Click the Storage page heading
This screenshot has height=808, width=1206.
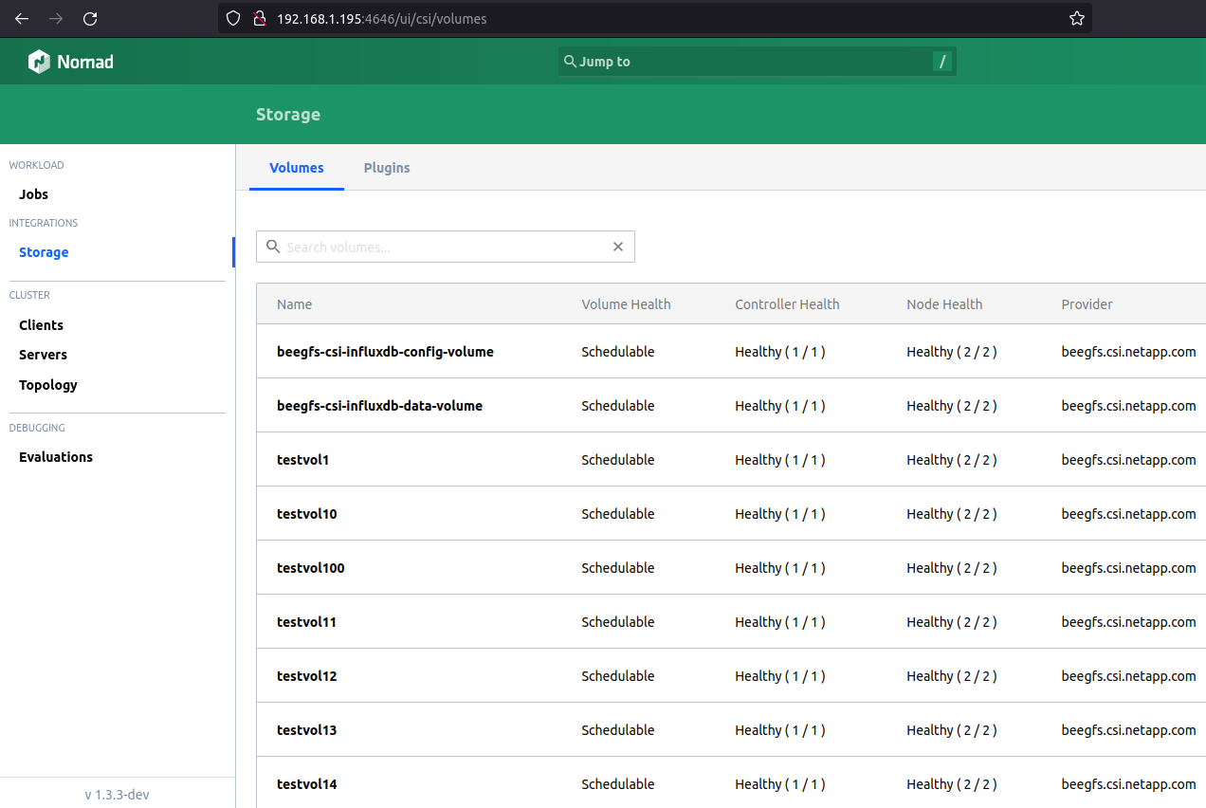pos(288,115)
